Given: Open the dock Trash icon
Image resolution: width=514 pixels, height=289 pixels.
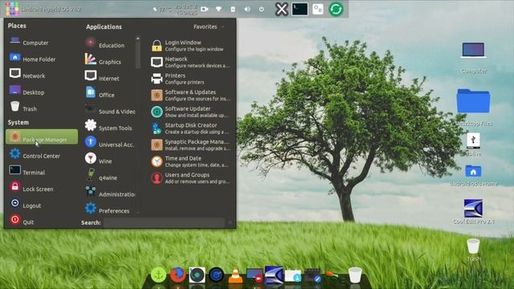Looking at the screenshot, I should coord(355,275).
